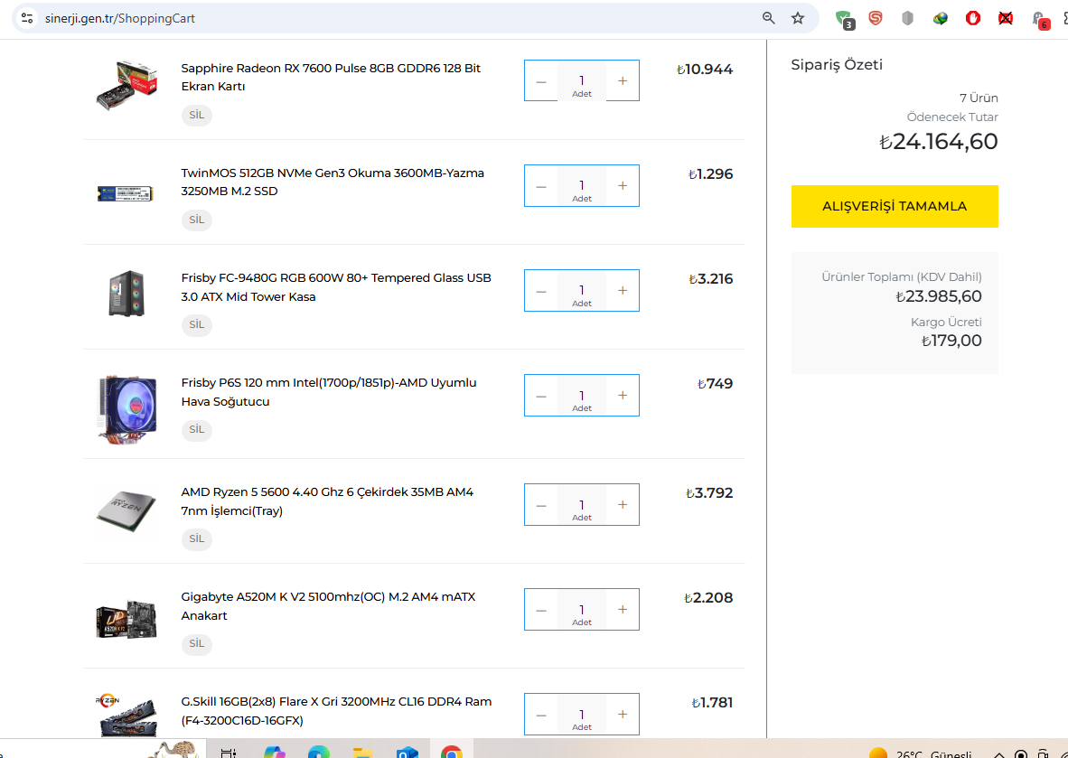The width and height of the screenshot is (1068, 758).
Task: Click the Frisby P6S cooler quantity field
Action: tap(582, 396)
